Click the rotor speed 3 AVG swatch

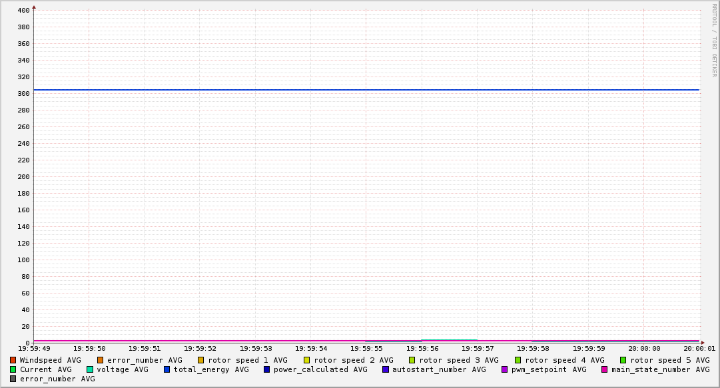tap(412, 360)
